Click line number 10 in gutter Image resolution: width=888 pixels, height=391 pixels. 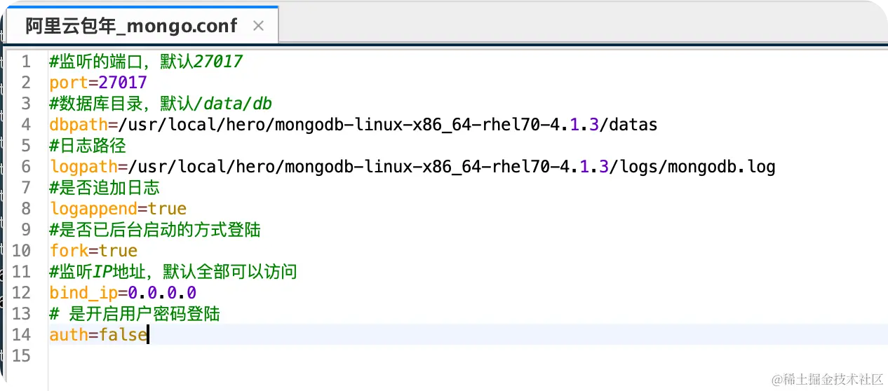tap(21, 251)
